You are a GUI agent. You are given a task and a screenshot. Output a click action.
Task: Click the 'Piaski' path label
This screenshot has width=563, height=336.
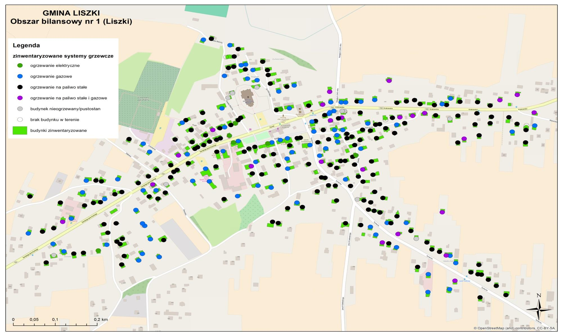[194, 125]
